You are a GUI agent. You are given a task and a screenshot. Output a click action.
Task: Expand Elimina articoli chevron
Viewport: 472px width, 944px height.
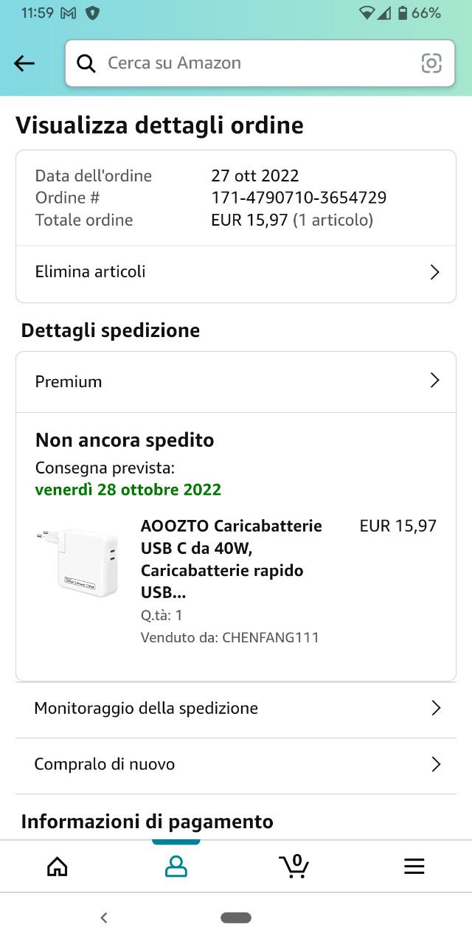[x=434, y=272]
